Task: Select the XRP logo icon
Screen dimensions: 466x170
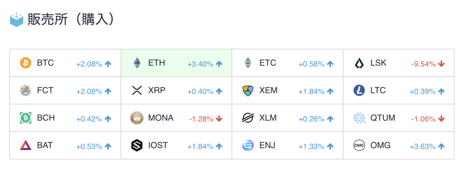Action: (x=137, y=90)
